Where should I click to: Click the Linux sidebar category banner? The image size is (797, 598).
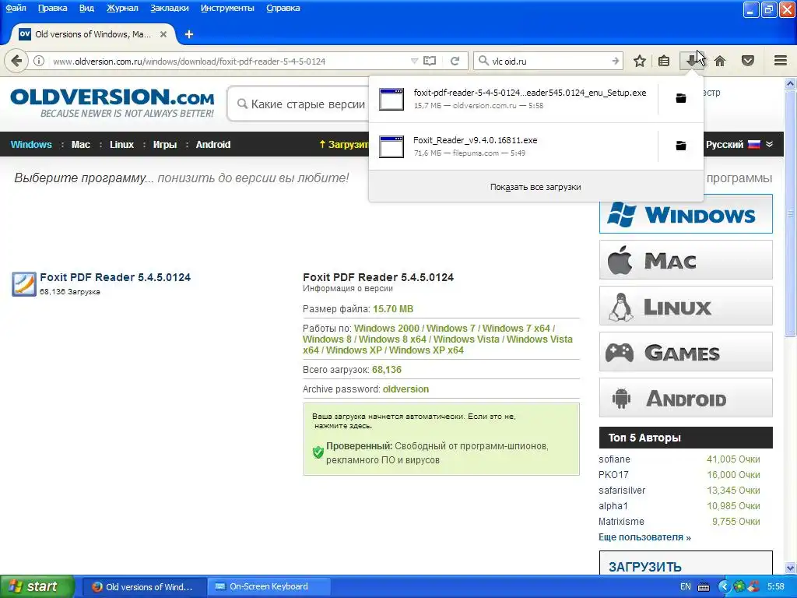tap(686, 305)
